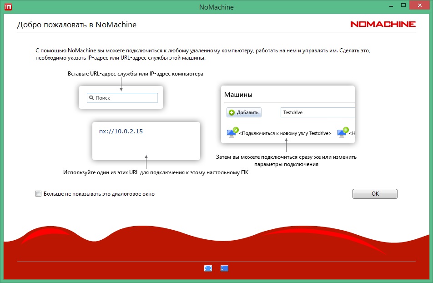This screenshot has height=283, width=433.
Task: Click into the Поиск search field
Action: coord(125,98)
